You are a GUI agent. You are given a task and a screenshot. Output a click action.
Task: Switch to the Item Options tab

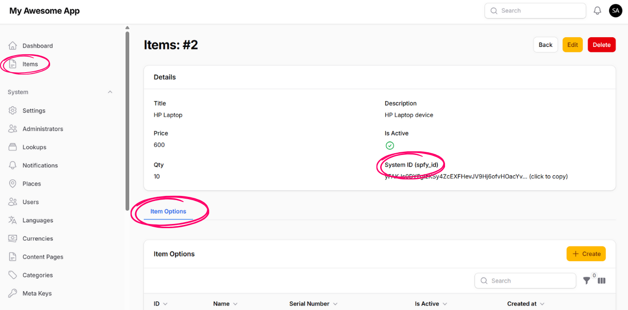coord(168,212)
